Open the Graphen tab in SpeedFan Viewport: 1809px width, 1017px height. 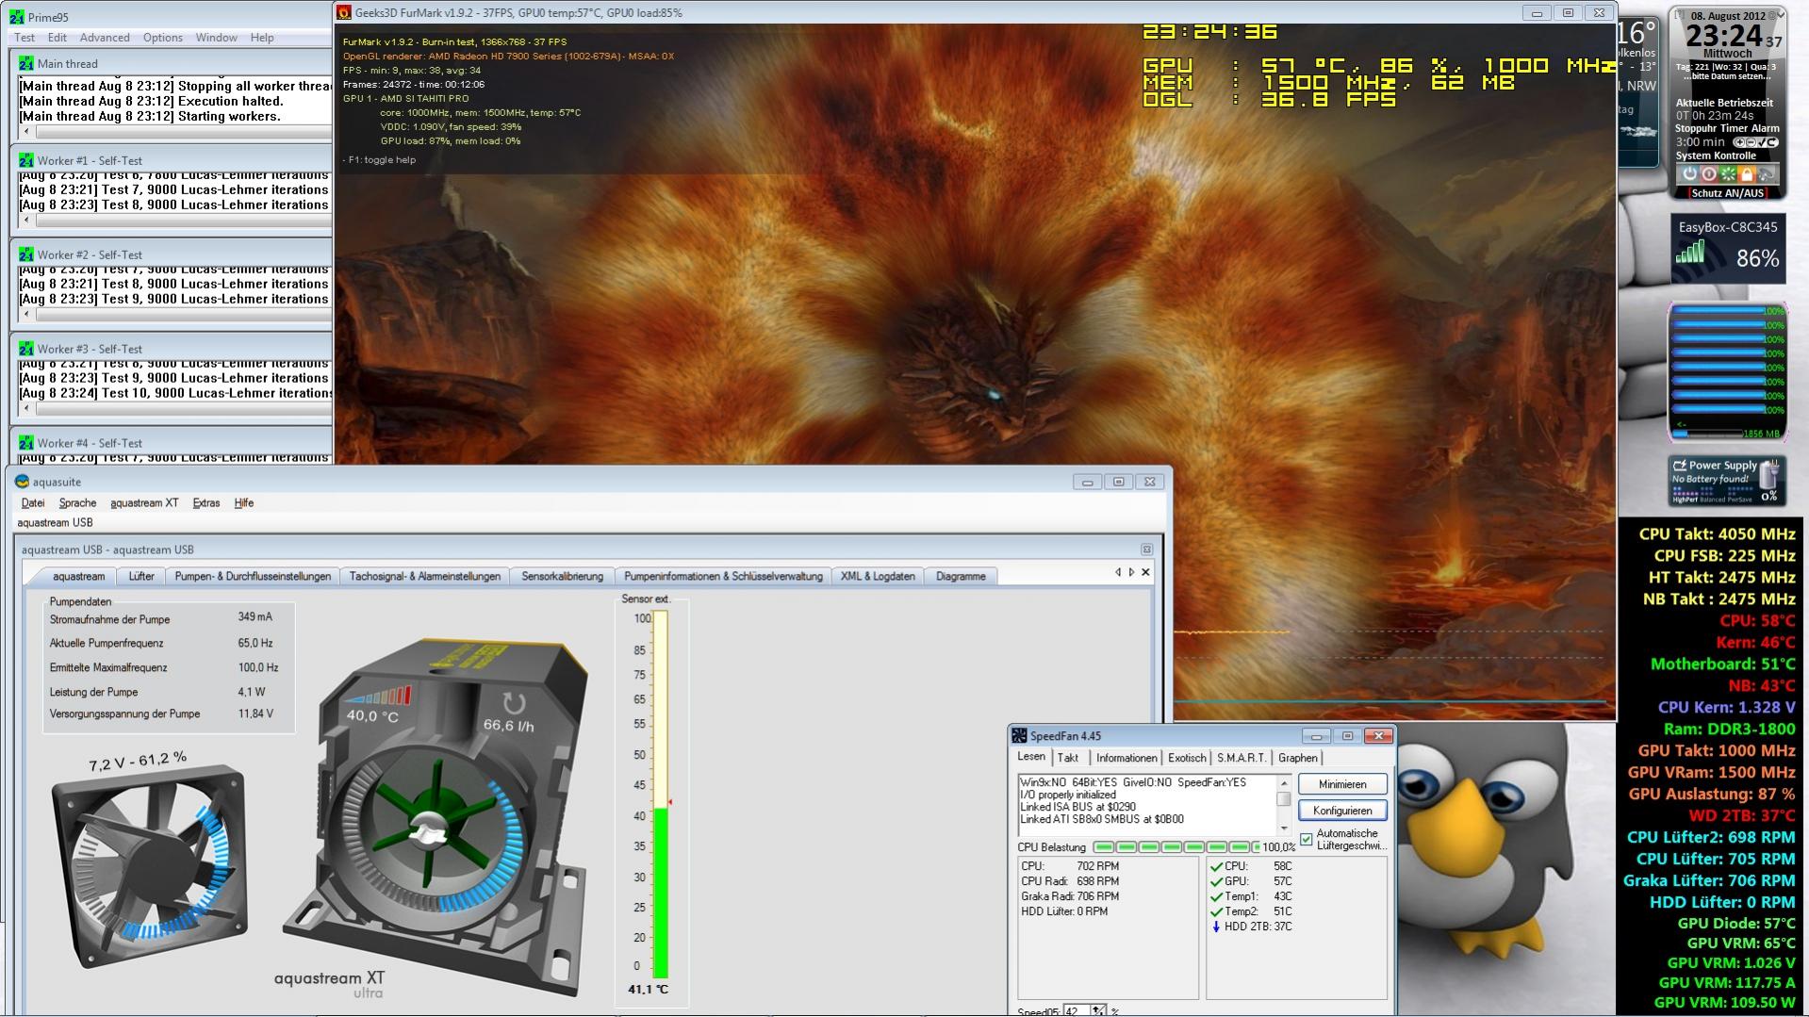(1298, 758)
